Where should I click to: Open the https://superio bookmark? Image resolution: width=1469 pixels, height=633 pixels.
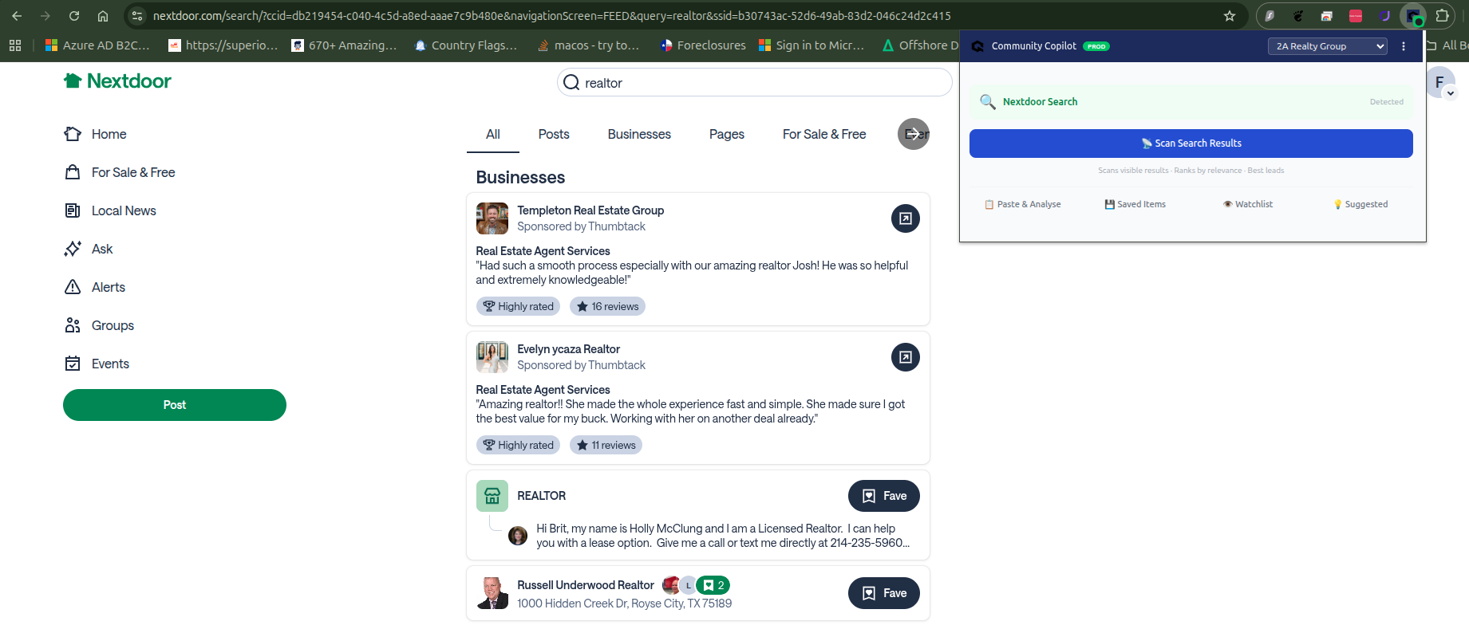(223, 45)
